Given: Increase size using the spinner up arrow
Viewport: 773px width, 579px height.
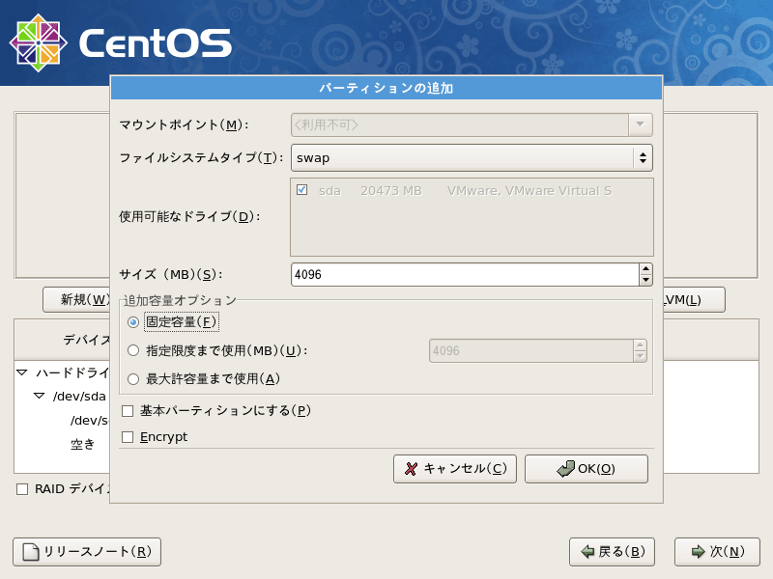Looking at the screenshot, I should click(x=645, y=269).
